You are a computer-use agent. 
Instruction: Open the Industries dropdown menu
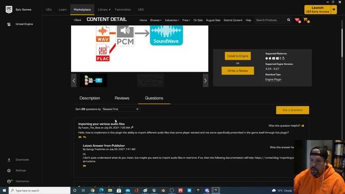coord(172,20)
